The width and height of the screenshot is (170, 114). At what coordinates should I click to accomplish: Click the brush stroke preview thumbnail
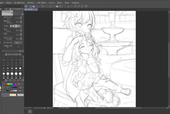click(x=7, y=13)
